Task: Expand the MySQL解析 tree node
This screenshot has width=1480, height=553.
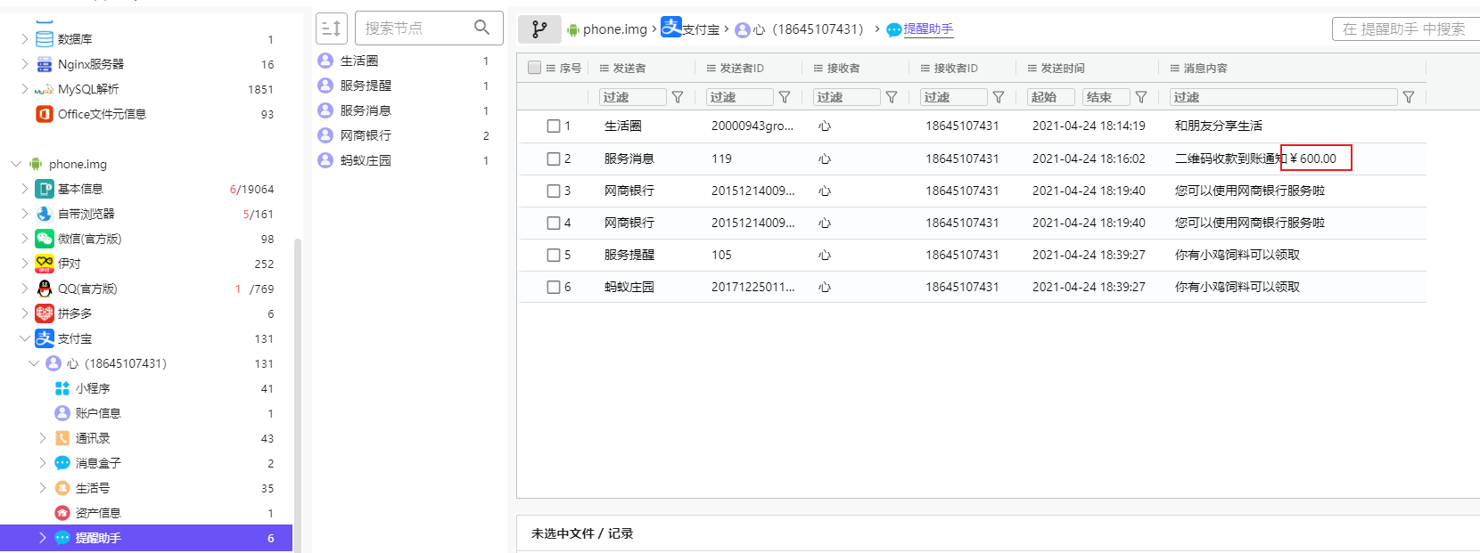Action: tap(24, 89)
